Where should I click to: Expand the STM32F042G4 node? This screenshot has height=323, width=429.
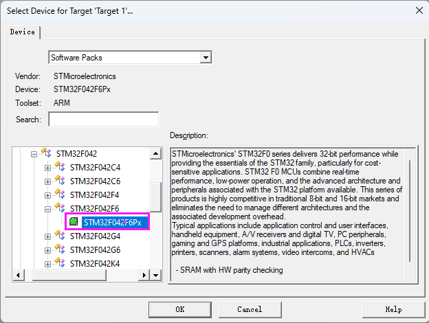(47, 236)
